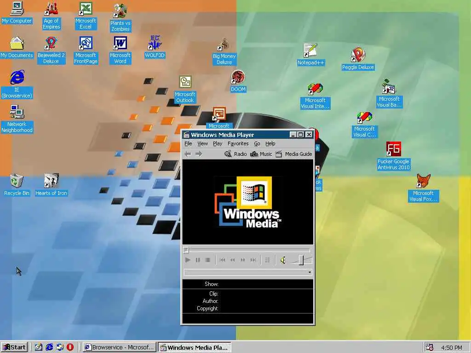The width and height of the screenshot is (471, 353).
Task: Open the View menu in Media Player
Action: pos(202,143)
